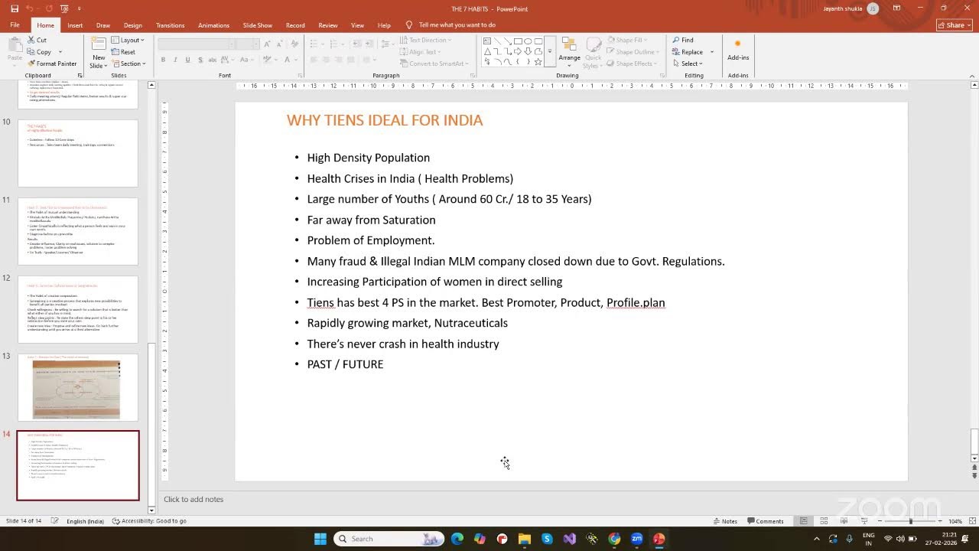Toggle Italic formatting

[175, 60]
